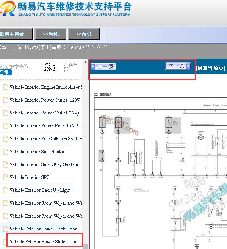The width and height of the screenshot is (227, 249).
Task: Click right arrow icon on 下一页 button
Action: pos(188,66)
